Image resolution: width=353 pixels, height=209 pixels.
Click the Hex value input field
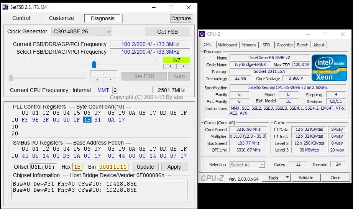tap(77, 167)
